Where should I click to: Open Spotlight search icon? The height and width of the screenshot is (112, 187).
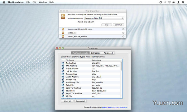click(x=183, y=2)
